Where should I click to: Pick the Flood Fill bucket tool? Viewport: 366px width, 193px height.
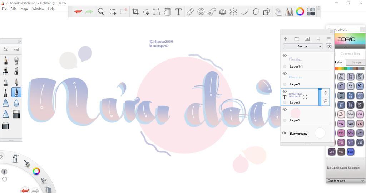(x=167, y=11)
